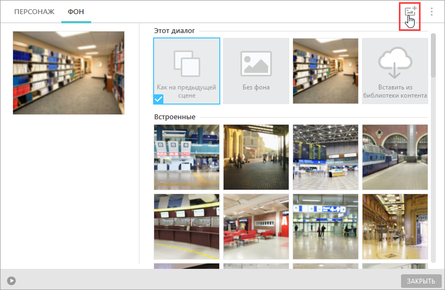Select the outdoor station platform with arches background

click(x=256, y=157)
